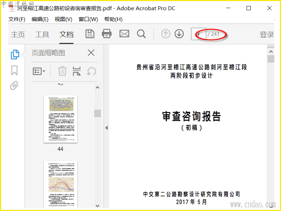Open Page Thumbnails panel icon in sidebar
The image size is (281, 211).
tap(15, 55)
